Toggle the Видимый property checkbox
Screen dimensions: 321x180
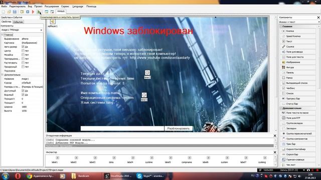[x=23, y=94]
